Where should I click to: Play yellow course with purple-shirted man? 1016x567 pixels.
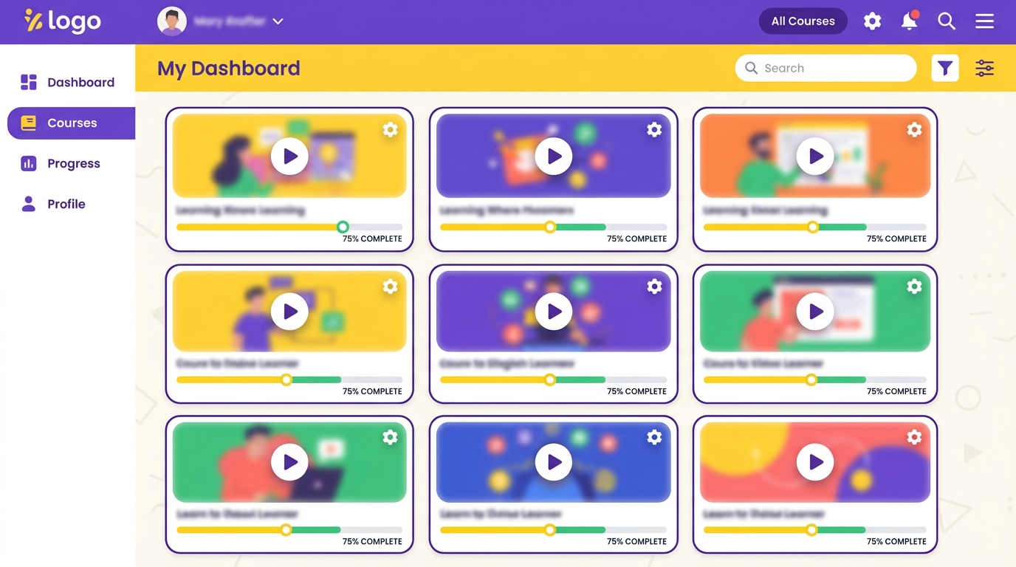[x=289, y=312]
